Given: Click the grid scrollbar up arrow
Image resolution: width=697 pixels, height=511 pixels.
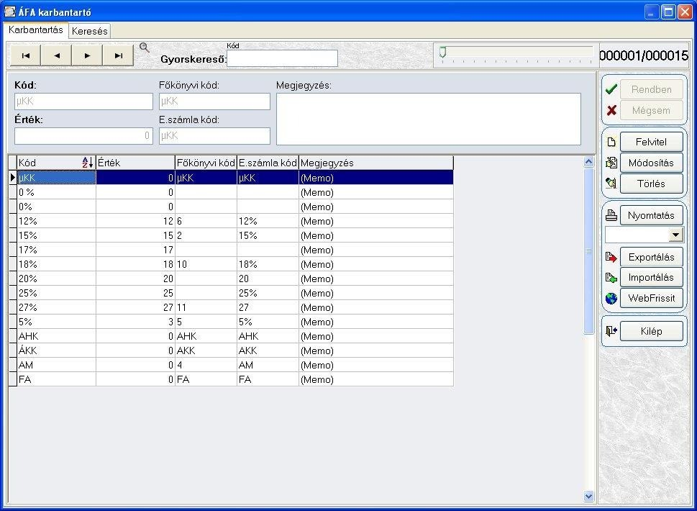Looking at the screenshot, I should pos(588,162).
